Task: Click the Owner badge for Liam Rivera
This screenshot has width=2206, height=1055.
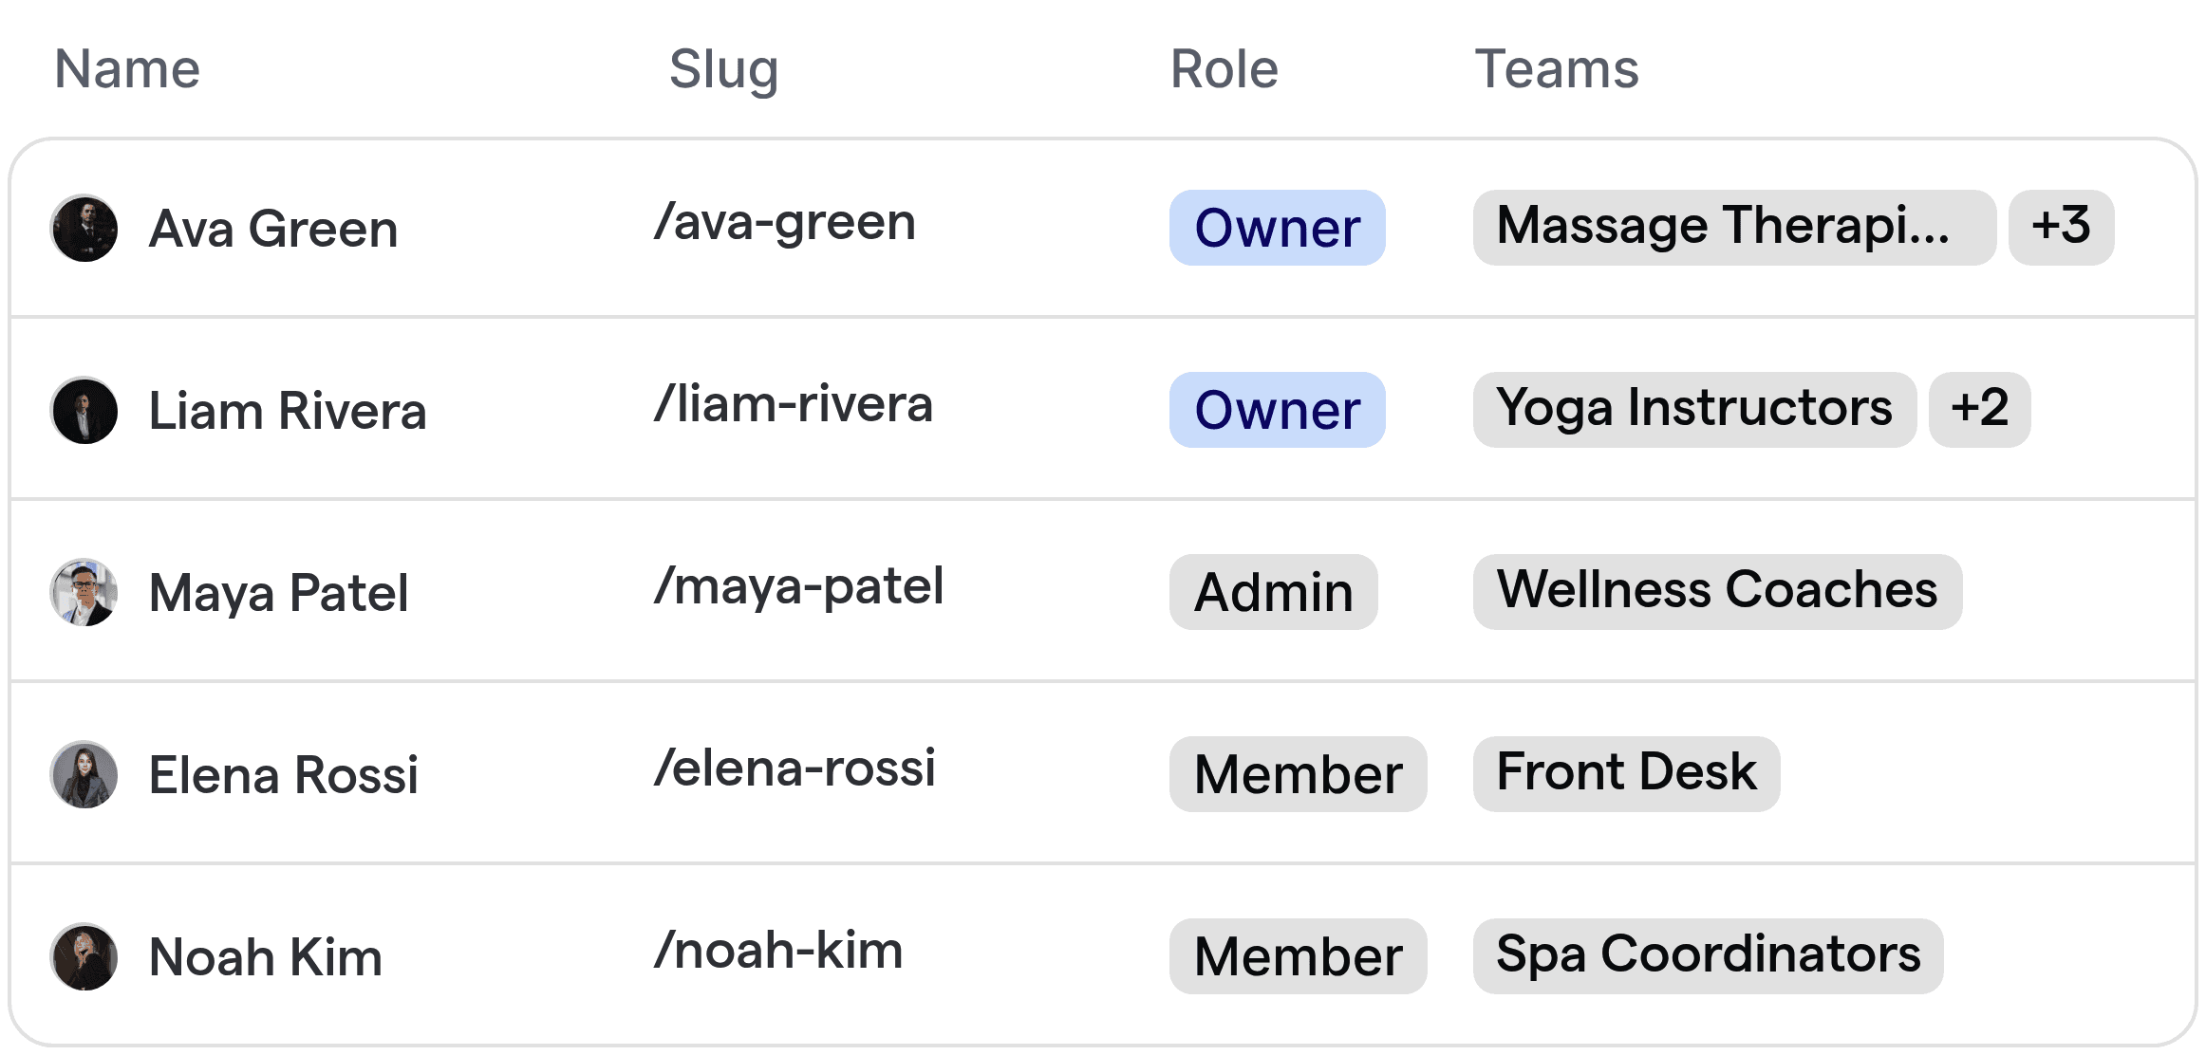Action: [1277, 410]
